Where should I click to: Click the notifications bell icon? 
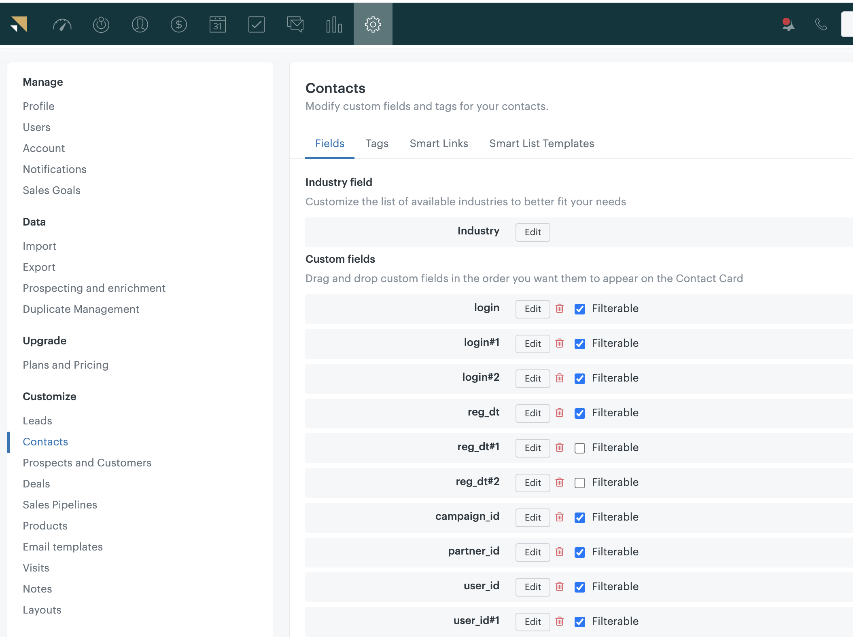coord(788,25)
